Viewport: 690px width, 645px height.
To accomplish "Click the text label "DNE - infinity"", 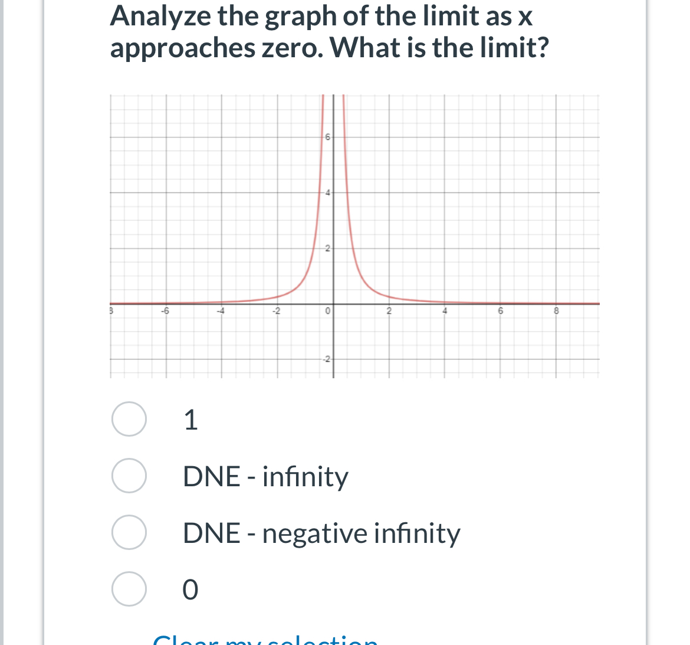I will pyautogui.click(x=265, y=477).
